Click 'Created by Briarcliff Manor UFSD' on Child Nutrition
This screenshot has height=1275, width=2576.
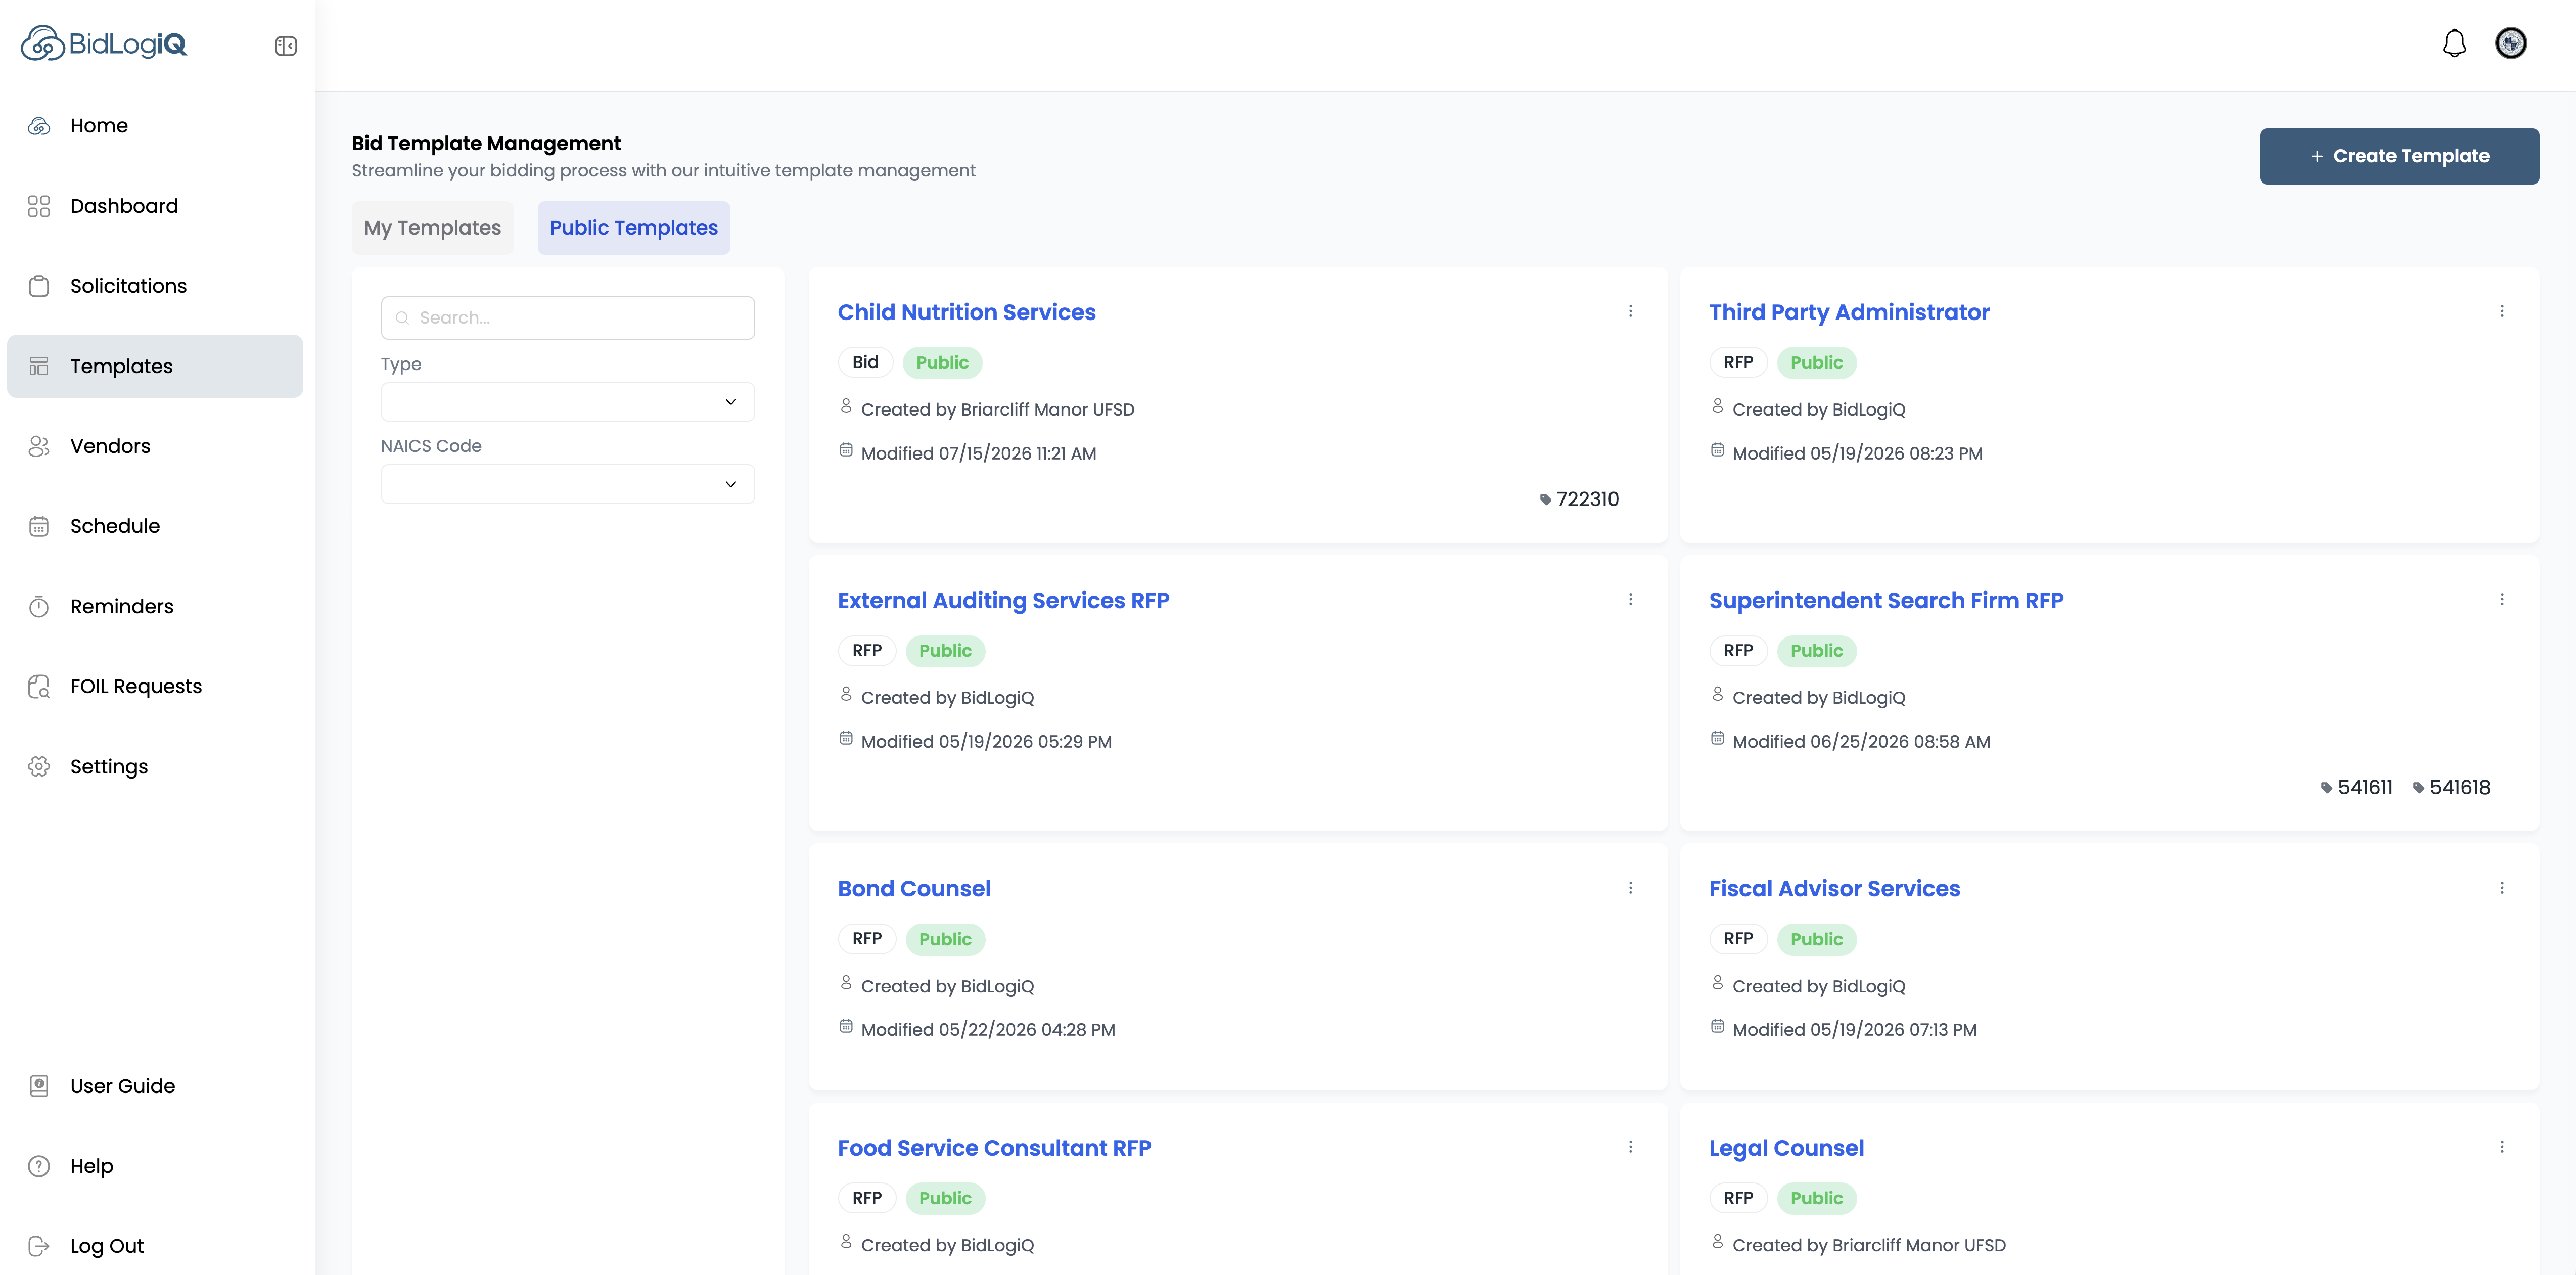pyautogui.click(x=997, y=410)
